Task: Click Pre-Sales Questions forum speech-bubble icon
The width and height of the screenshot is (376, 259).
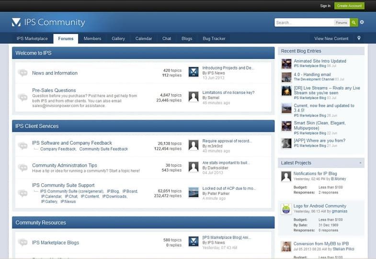Action: pyautogui.click(x=23, y=97)
